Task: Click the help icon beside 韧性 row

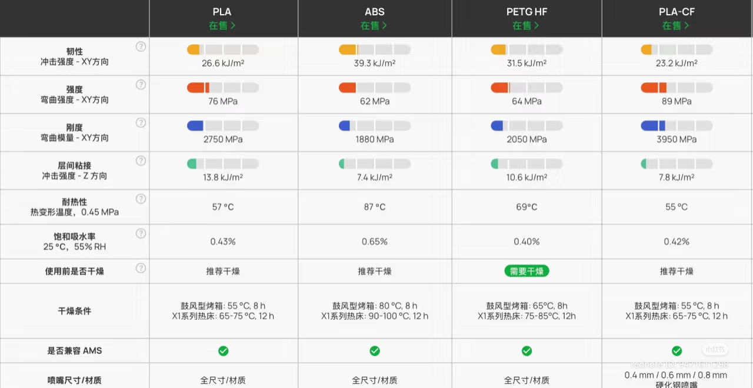Action: click(141, 46)
